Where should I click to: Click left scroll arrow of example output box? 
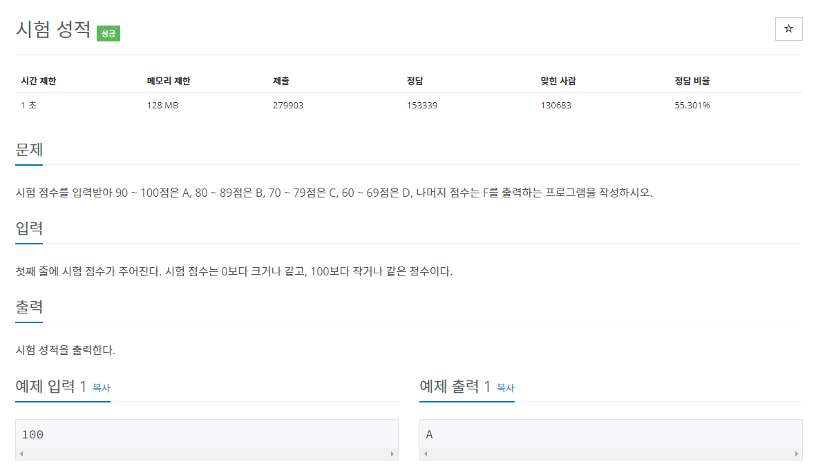pyautogui.click(x=426, y=454)
